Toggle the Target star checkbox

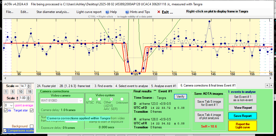[x=32, y=110]
